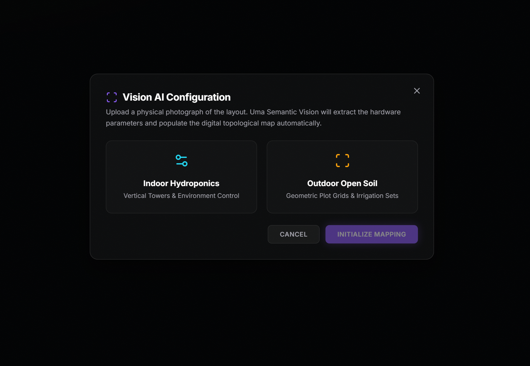Click the words 'Uma Semantic Vision' in the description
Screen dimensions: 530x366
(284, 112)
